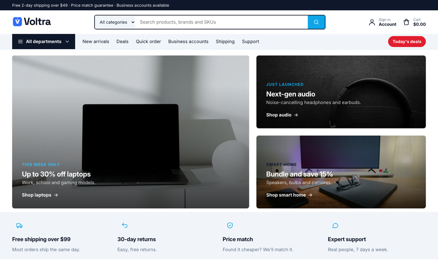Screen dimensions: 438x273
Task: Open the All categories dropdown
Action: (x=115, y=22)
